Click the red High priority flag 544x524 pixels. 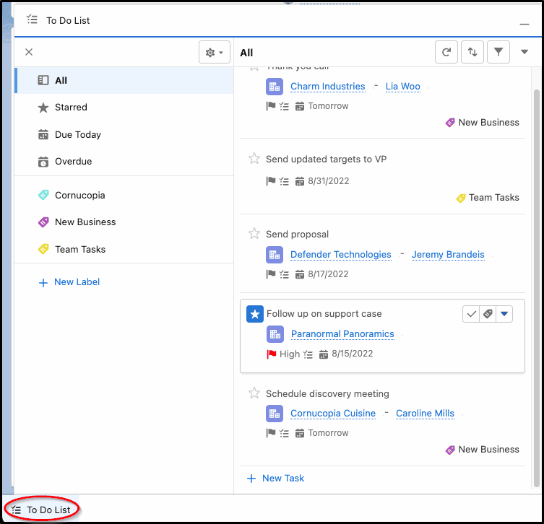(x=272, y=354)
